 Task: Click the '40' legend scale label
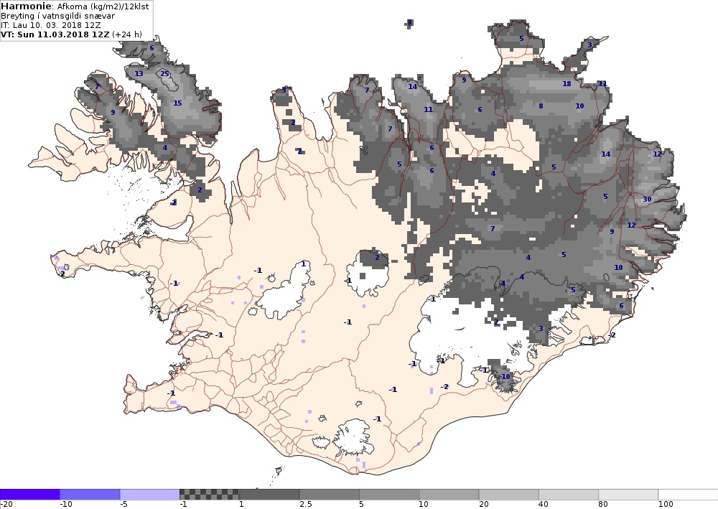click(544, 505)
